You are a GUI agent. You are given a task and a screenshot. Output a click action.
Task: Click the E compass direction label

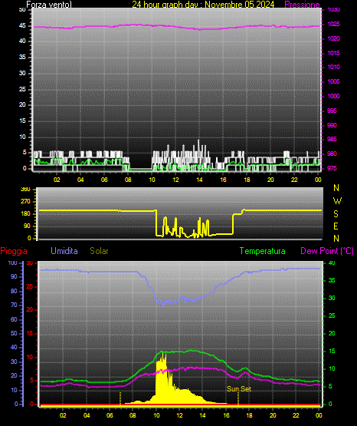(x=336, y=226)
